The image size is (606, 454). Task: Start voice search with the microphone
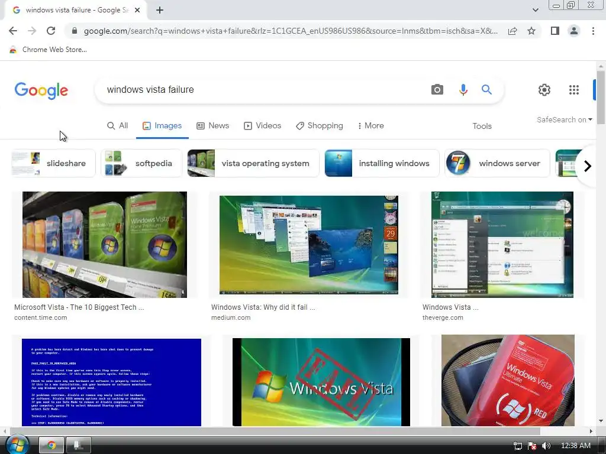click(463, 90)
